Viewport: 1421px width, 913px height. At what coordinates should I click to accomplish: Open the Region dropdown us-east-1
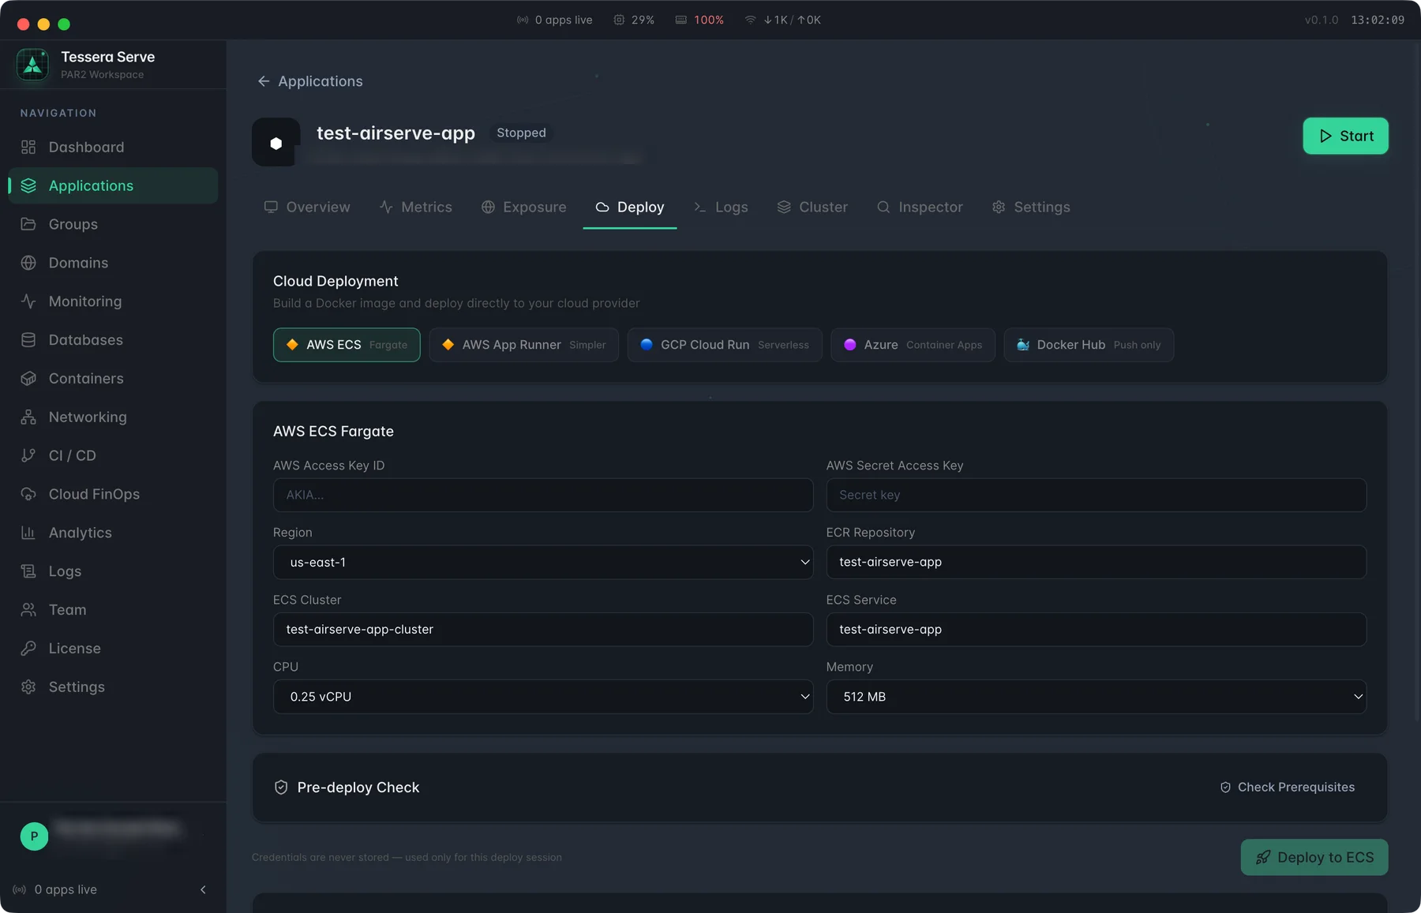[543, 563]
